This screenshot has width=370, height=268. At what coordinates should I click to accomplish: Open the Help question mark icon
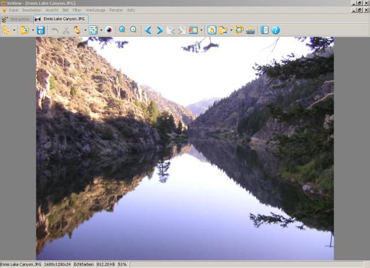[276, 30]
